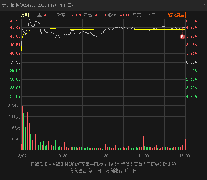Click the 成交 93.2万 value
The image size is (207, 180).
point(149,15)
